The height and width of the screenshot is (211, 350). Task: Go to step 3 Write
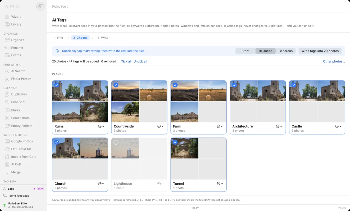pyautogui.click(x=103, y=38)
